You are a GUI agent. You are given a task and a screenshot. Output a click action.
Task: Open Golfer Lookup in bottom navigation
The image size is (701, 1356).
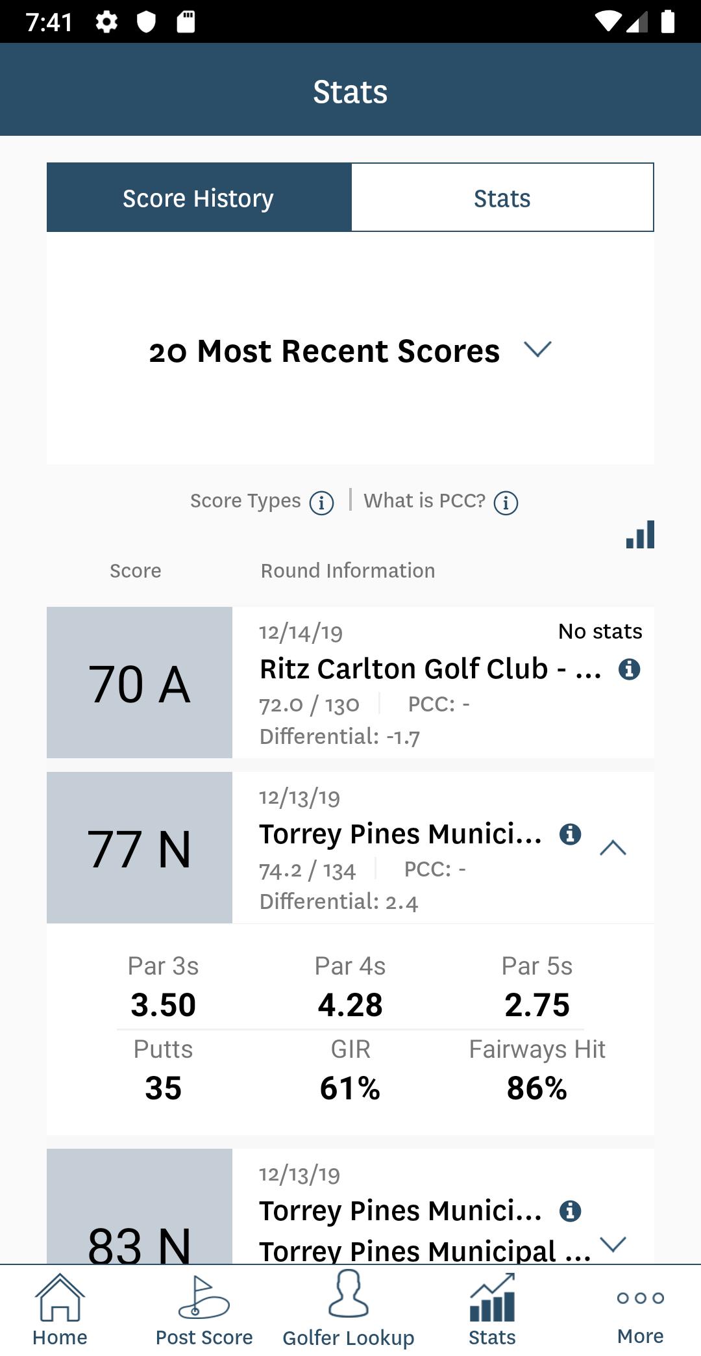pyautogui.click(x=349, y=1310)
